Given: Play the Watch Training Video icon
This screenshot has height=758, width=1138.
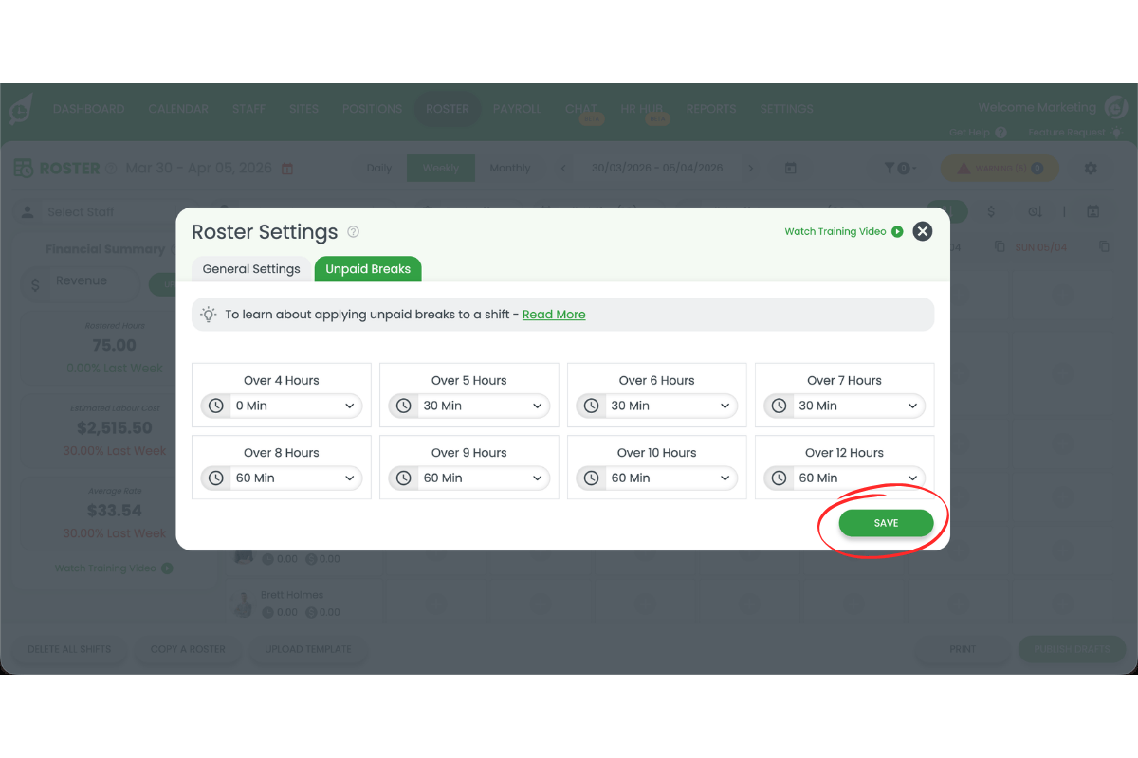Looking at the screenshot, I should pos(896,230).
